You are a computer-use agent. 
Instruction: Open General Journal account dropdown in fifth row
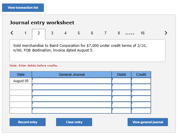(72, 105)
